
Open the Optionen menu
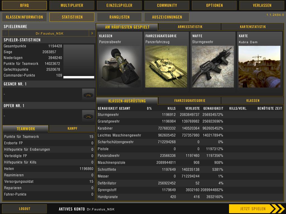(x=214, y=5)
